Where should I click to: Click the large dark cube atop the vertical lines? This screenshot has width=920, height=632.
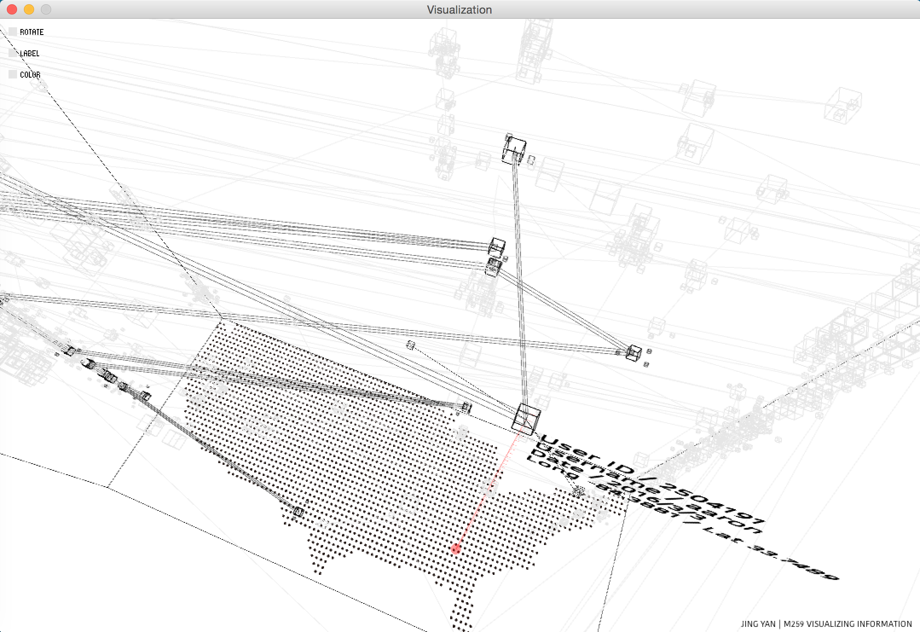pos(514,151)
